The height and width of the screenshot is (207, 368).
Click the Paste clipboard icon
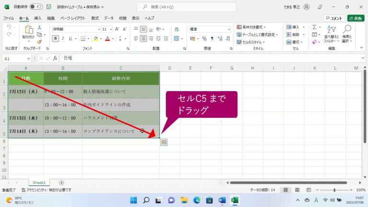29,30
